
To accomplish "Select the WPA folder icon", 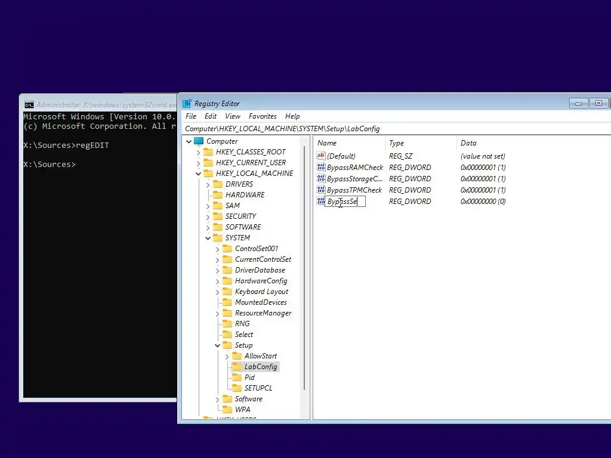I will tap(227, 409).
